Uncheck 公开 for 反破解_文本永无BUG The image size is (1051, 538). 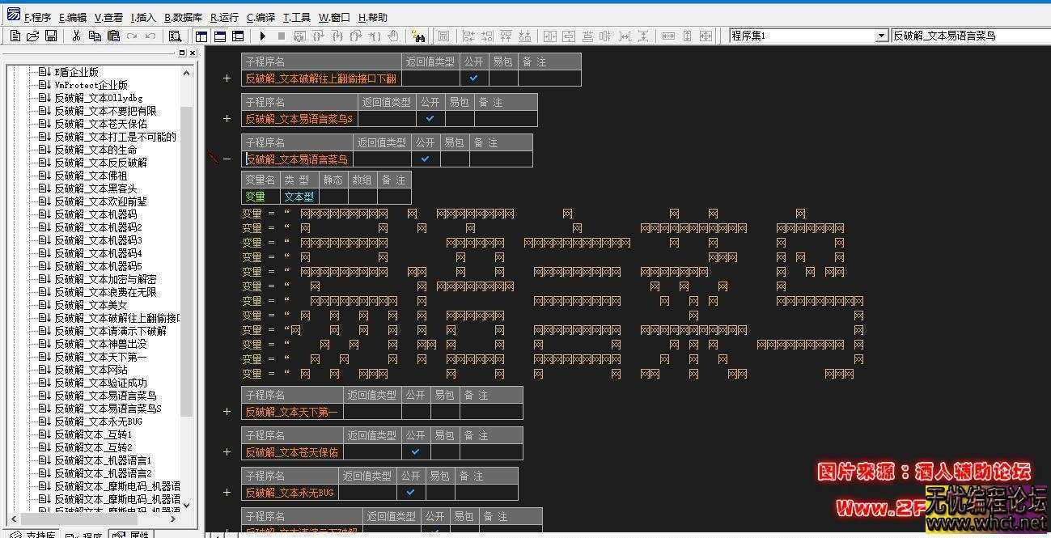point(410,492)
